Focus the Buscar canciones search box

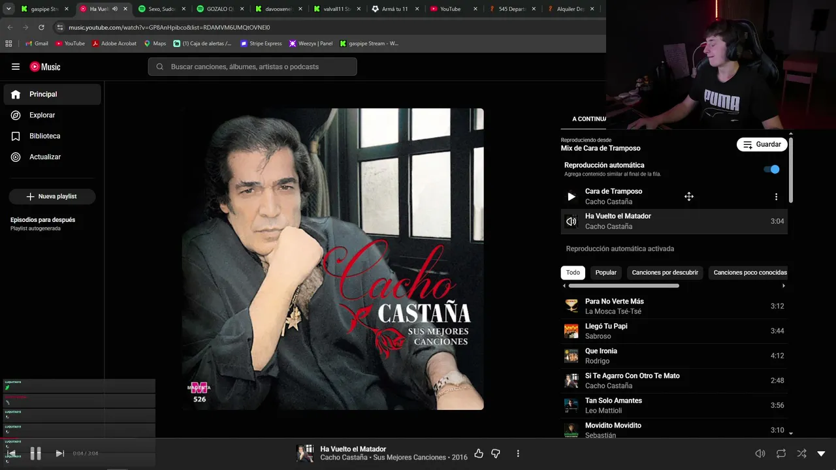click(253, 67)
